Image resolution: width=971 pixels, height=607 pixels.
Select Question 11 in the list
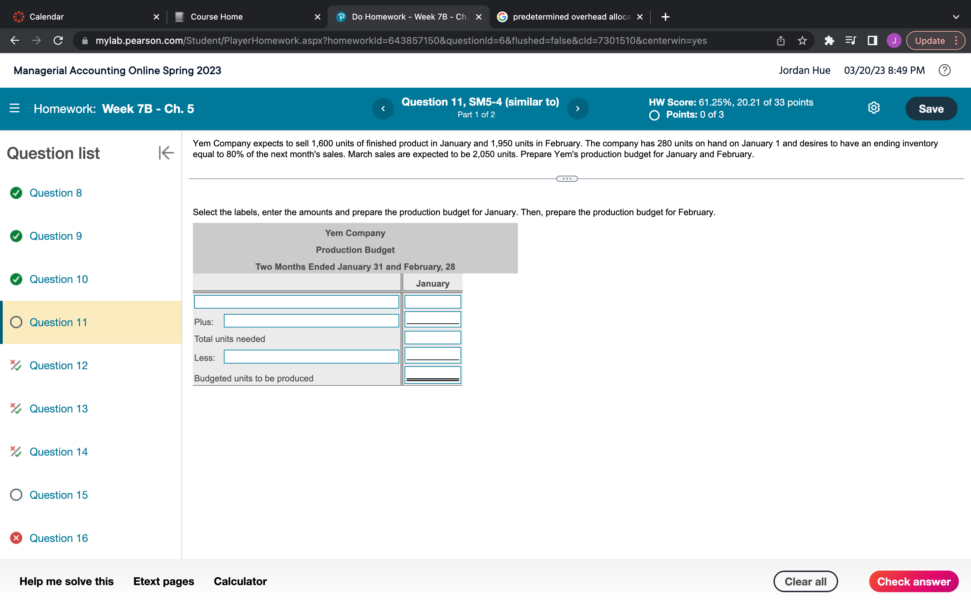tap(59, 322)
